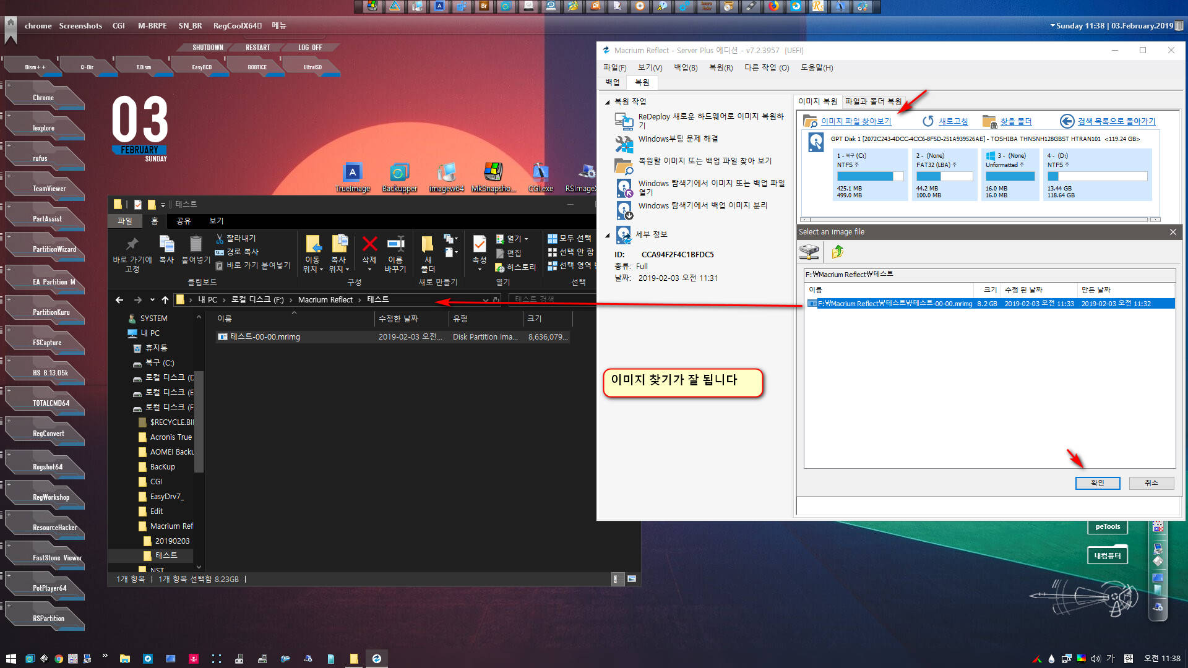Click the Properties (속성) icon in Explorer ribbon
This screenshot has width=1188, height=668.
pyautogui.click(x=479, y=244)
